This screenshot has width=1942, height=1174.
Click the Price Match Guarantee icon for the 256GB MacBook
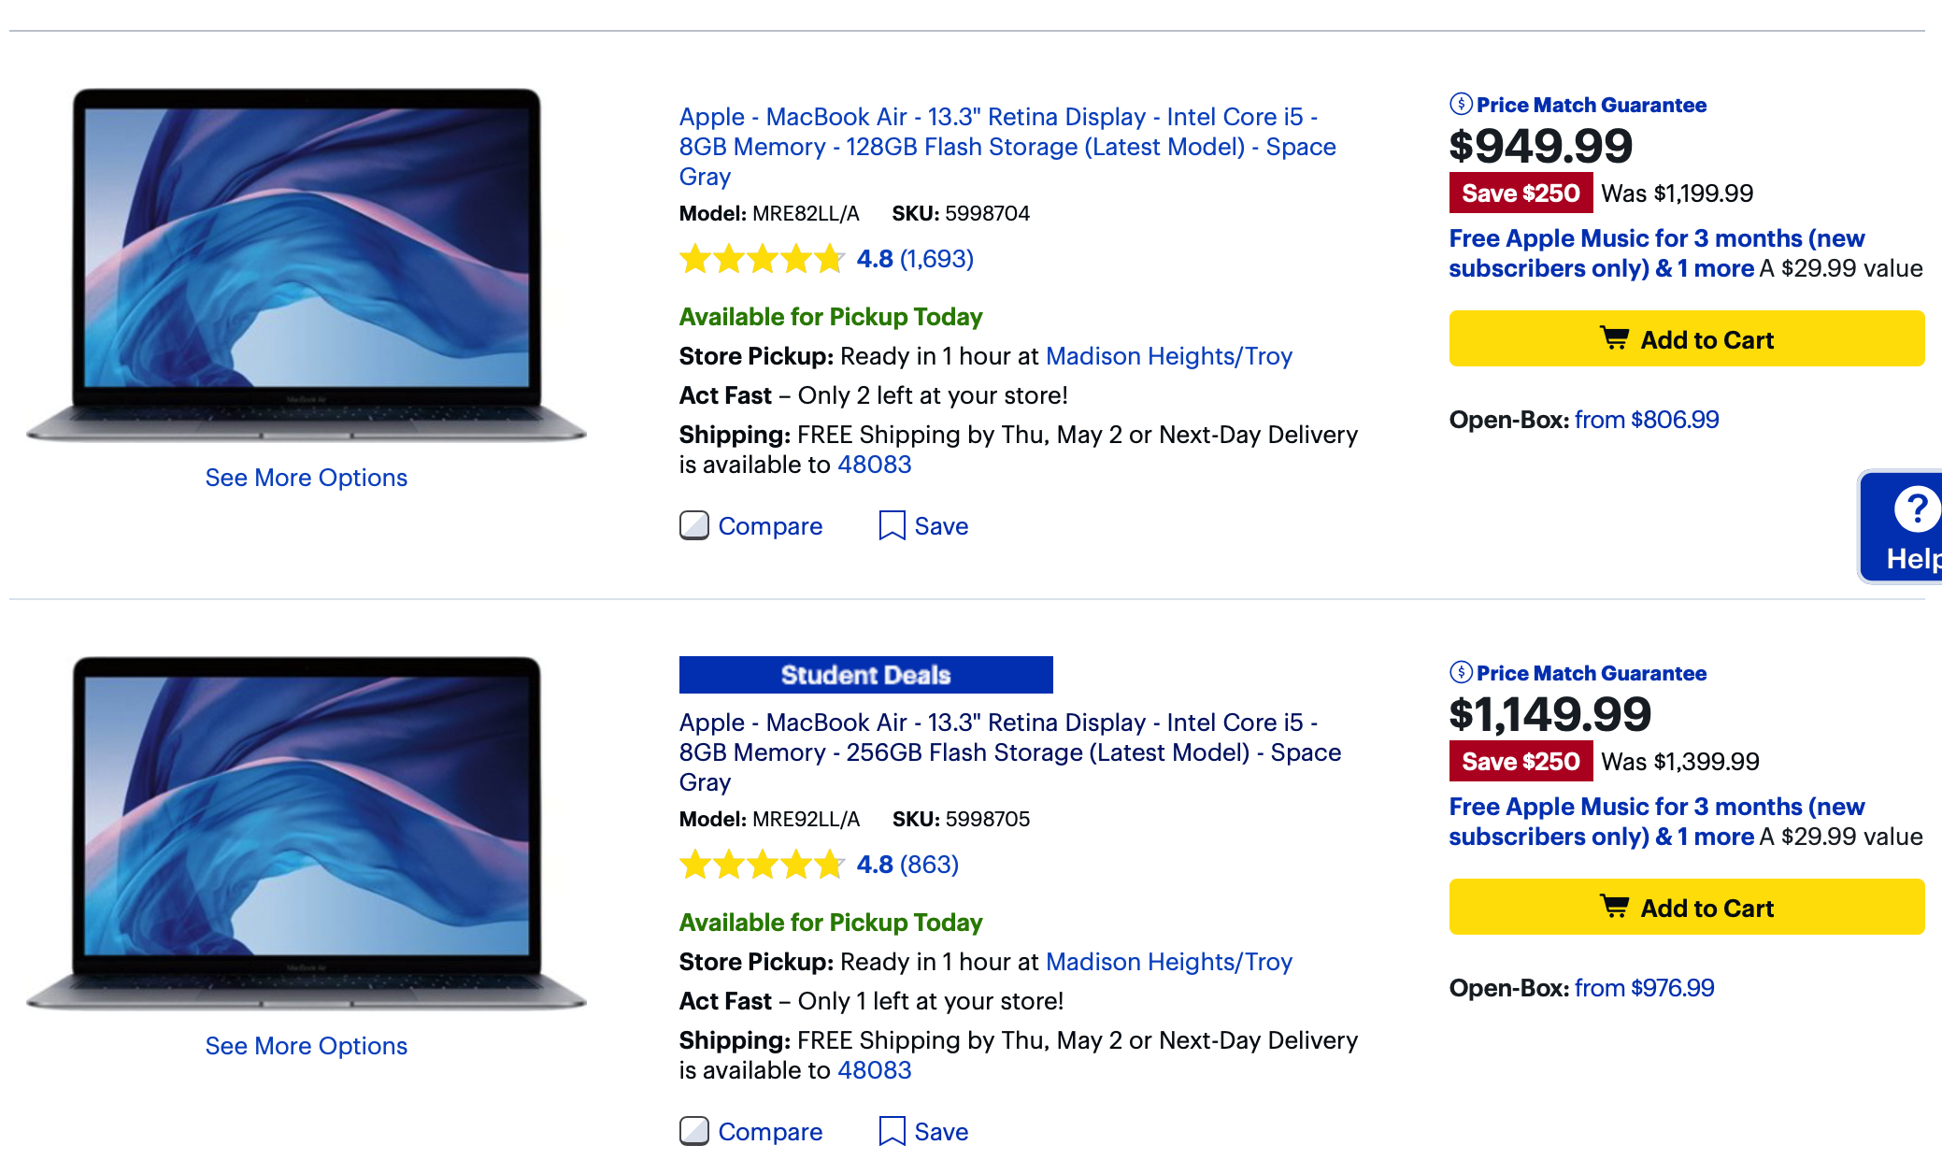(1461, 673)
